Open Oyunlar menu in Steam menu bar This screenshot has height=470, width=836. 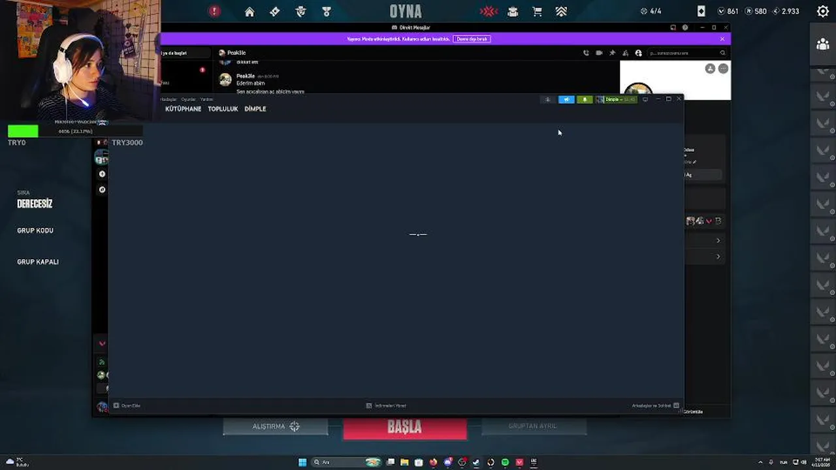click(188, 99)
